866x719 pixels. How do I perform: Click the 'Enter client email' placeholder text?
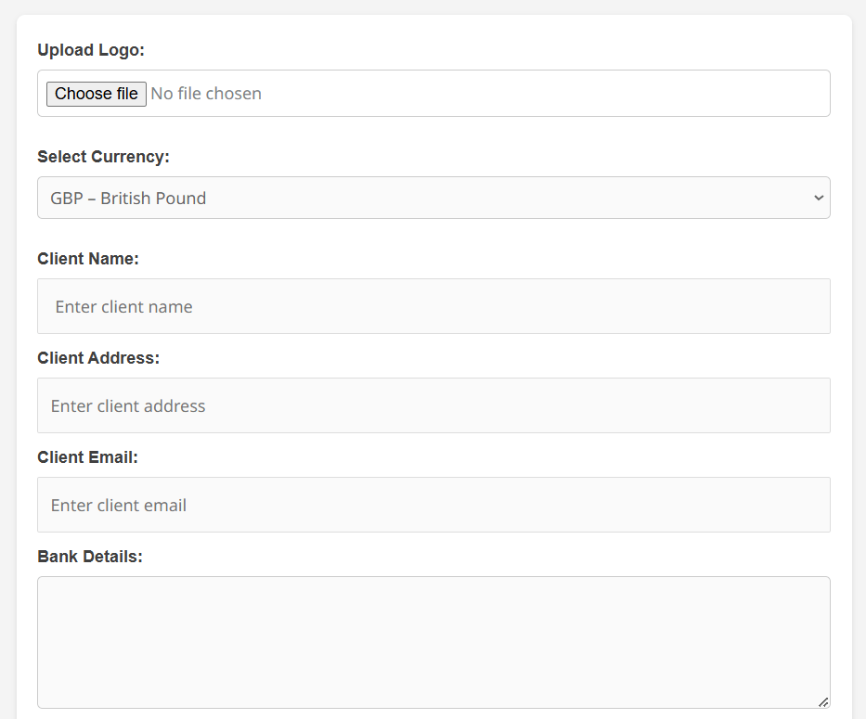click(119, 505)
